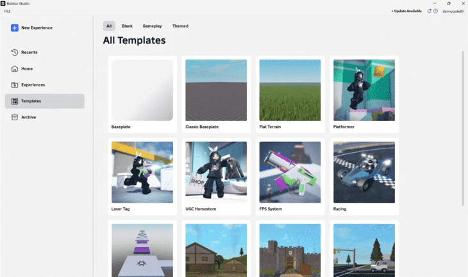This screenshot has width=468, height=277.
Task: Select the Recents label in sidebar
Action: pyautogui.click(x=29, y=52)
